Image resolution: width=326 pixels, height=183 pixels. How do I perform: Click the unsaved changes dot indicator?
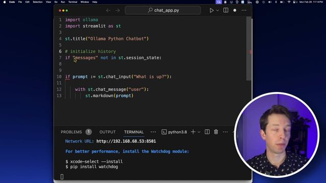(x=235, y=10)
